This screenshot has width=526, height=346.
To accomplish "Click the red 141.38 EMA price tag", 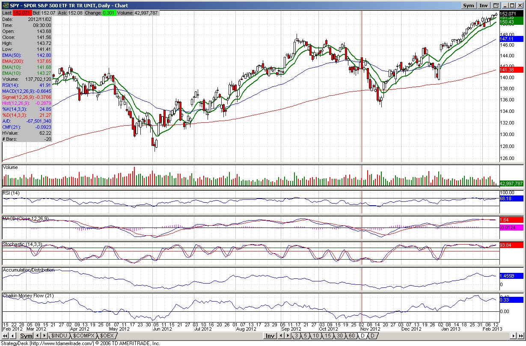I will point(511,70).
